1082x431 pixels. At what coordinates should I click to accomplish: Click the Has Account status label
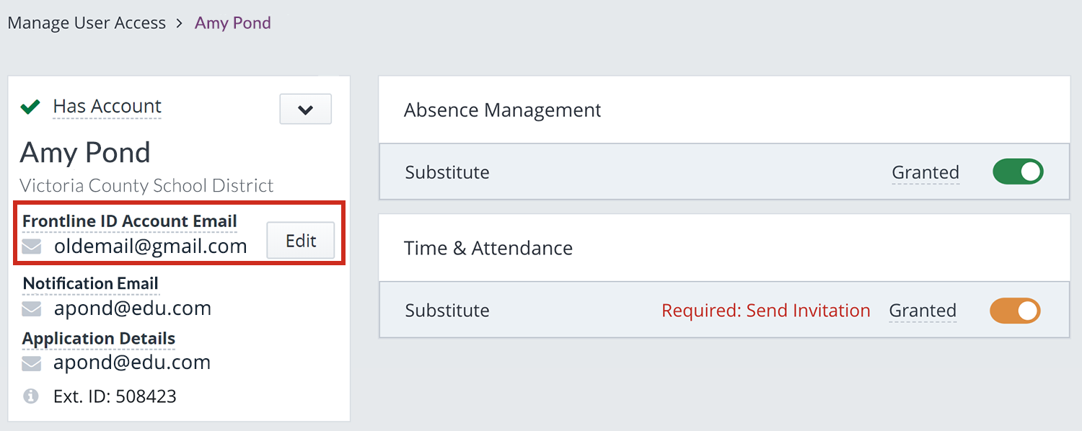pos(107,107)
